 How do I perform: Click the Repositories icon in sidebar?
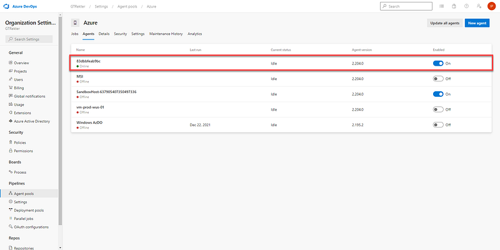tap(11, 247)
